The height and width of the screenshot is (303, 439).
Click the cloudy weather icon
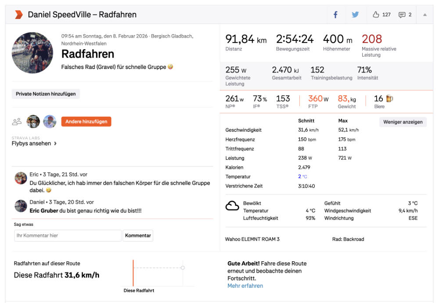(232, 206)
